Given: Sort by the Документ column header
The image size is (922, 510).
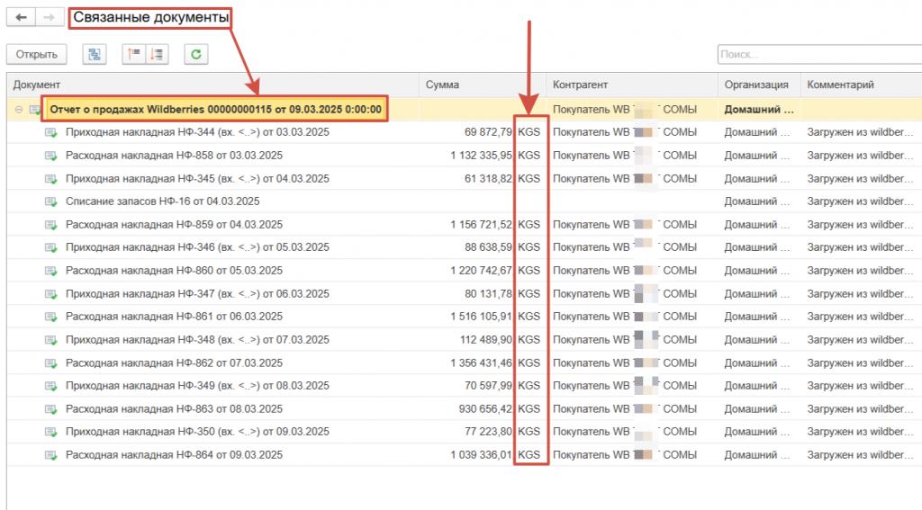Looking at the screenshot, I should click(x=214, y=85).
